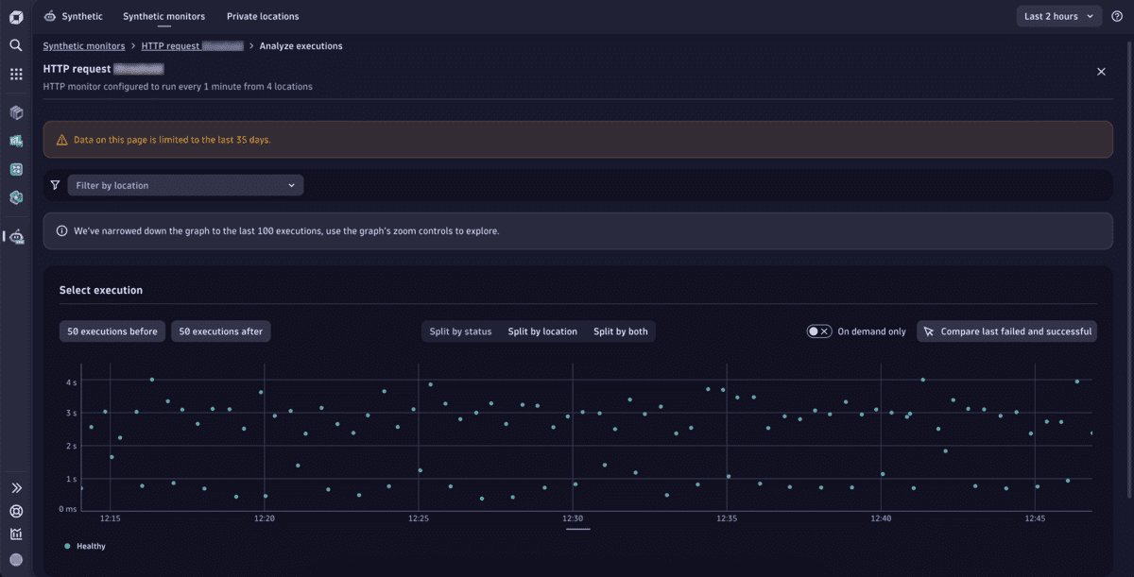Click the Dynatrace logo at top left
Screen dimensions: 1134x577
pos(15,16)
